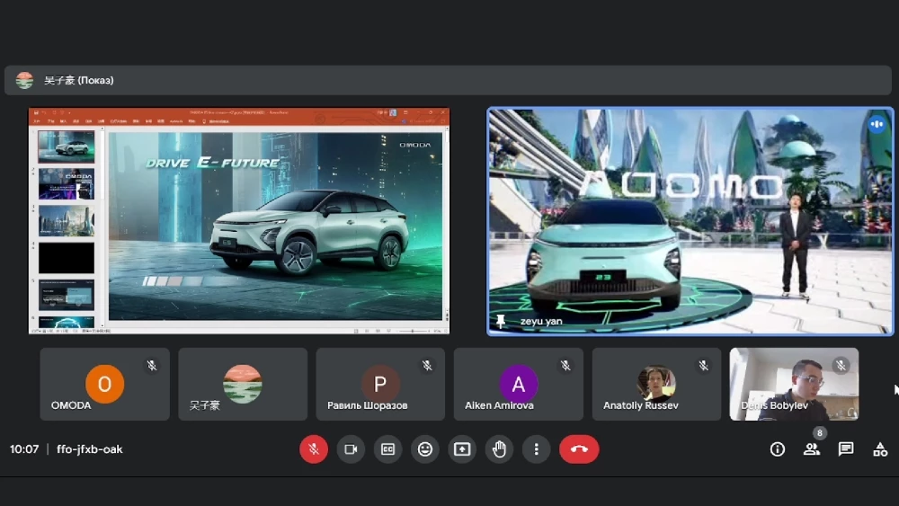Toggle the camera on or off
Image resolution: width=899 pixels, height=506 pixels.
(351, 449)
